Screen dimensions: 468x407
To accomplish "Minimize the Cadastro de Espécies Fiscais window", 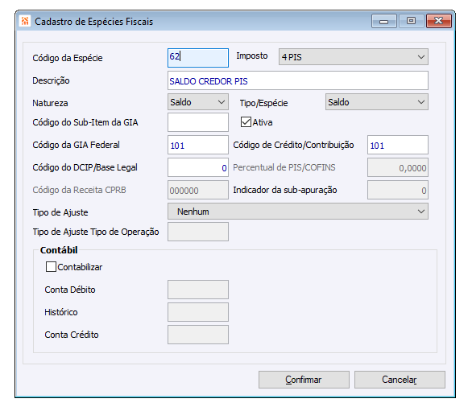I will (x=384, y=21).
